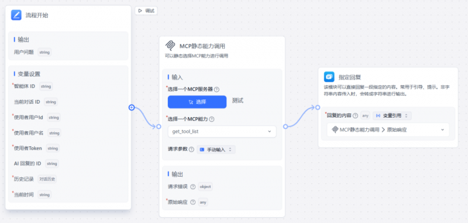Open the get_tool_list capability dropdown
468x223 pixels.
[222, 131]
